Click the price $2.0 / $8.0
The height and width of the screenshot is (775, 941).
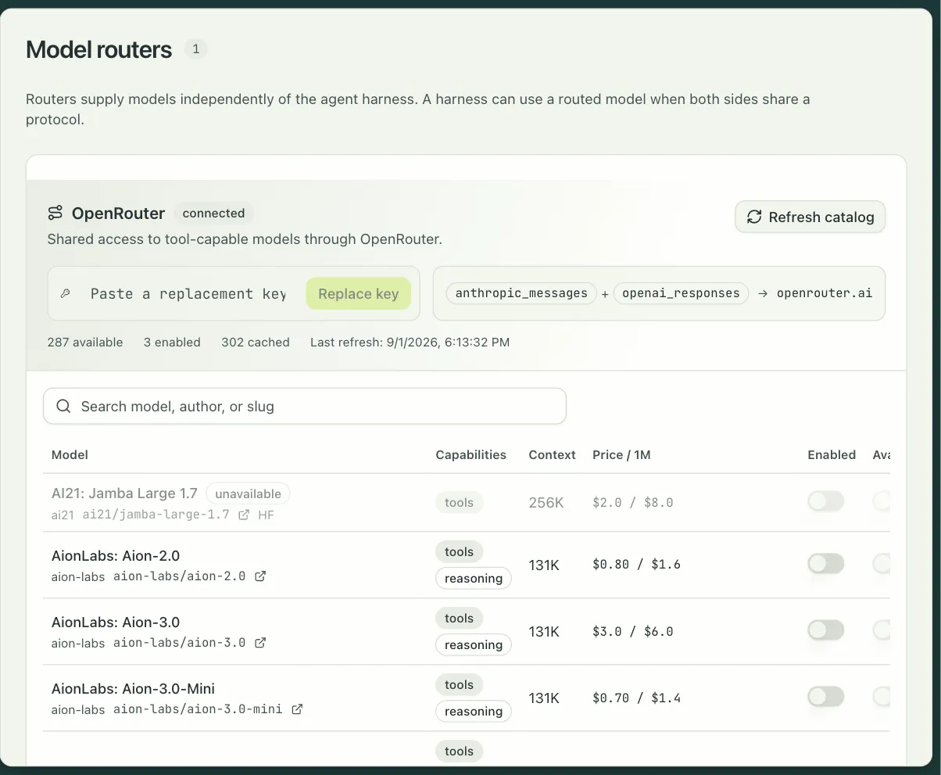point(633,502)
